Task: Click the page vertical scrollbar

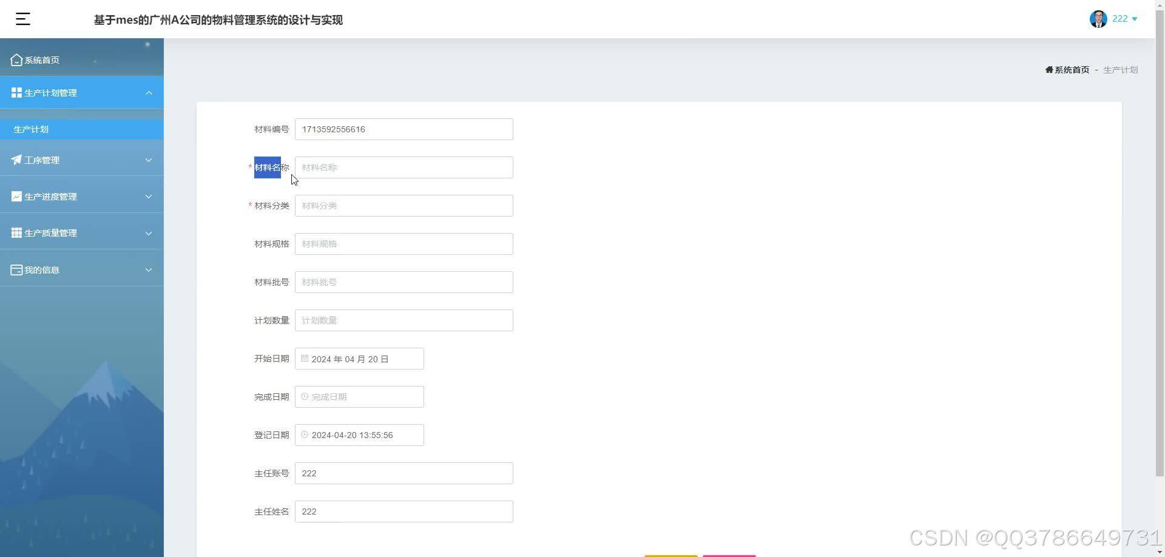Action: point(1160,243)
